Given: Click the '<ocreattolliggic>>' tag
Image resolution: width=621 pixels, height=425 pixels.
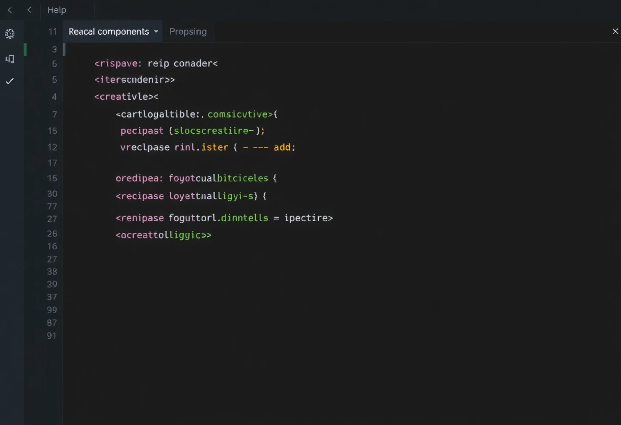Looking at the screenshot, I should click(163, 235).
